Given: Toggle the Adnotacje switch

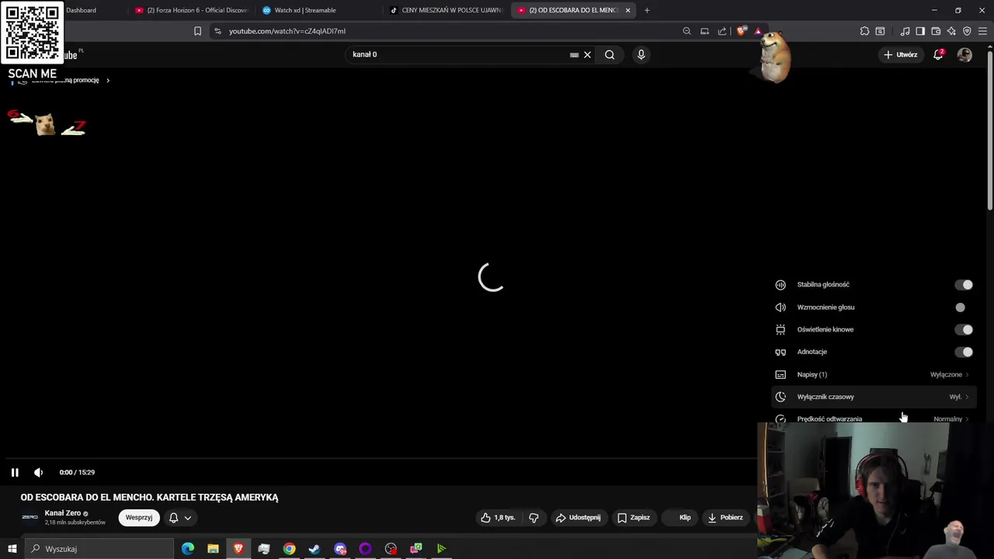Looking at the screenshot, I should point(964,352).
